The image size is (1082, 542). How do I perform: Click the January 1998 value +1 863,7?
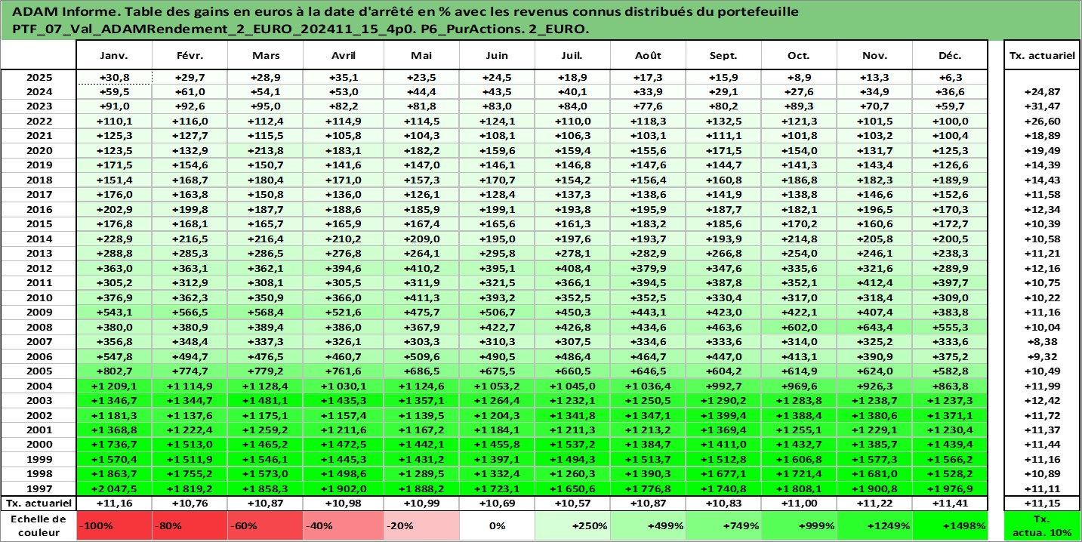point(115,473)
